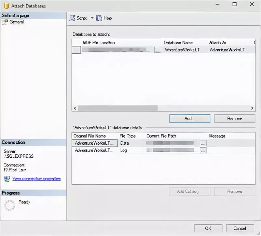
Task: Click the General page icon
Action: click(5, 22)
